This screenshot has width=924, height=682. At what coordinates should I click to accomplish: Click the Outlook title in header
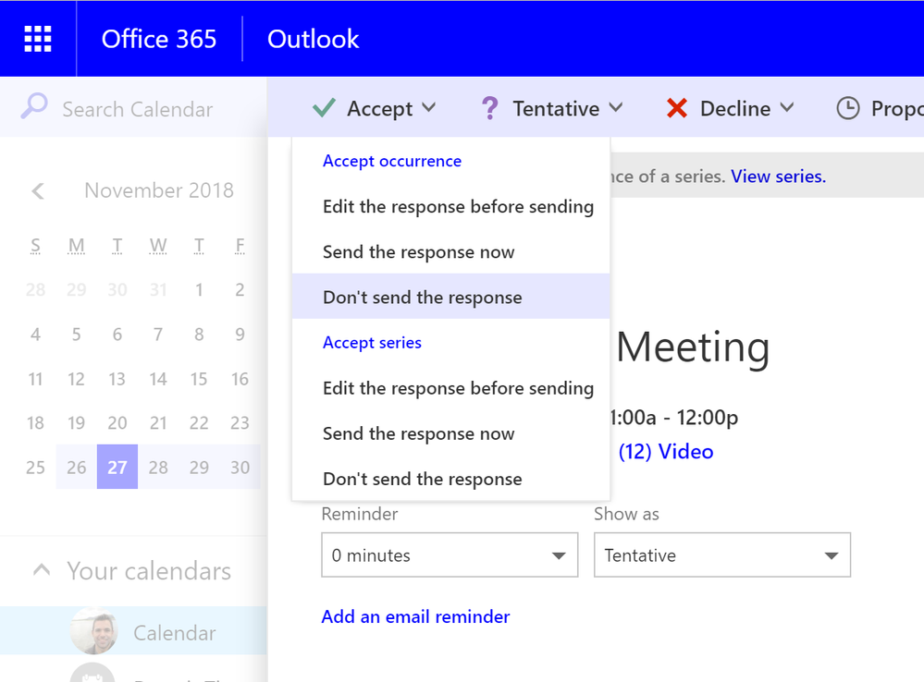[313, 39]
